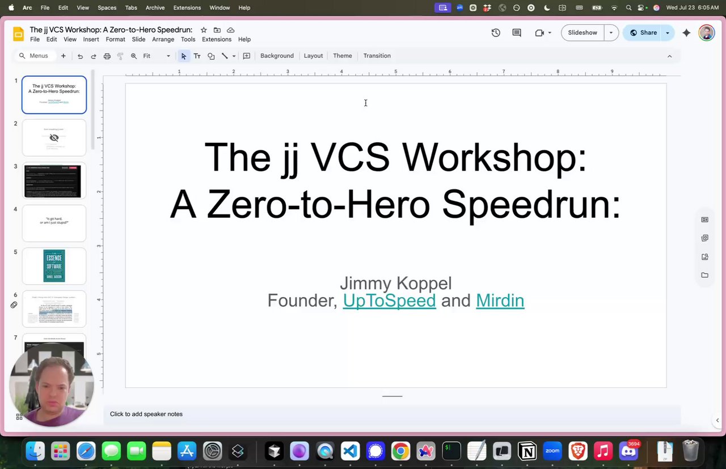
Task: Open the Gemini sparkle icon
Action: click(686, 33)
